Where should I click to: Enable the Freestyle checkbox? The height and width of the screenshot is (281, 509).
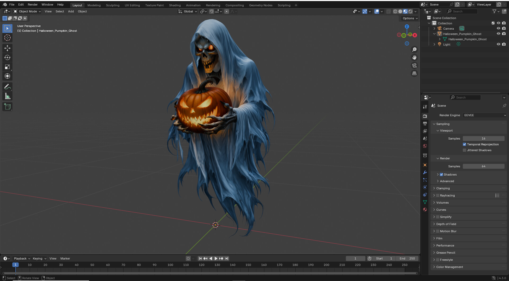(438, 260)
